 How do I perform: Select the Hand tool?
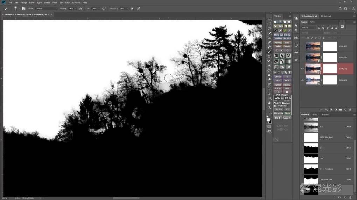[269, 103]
